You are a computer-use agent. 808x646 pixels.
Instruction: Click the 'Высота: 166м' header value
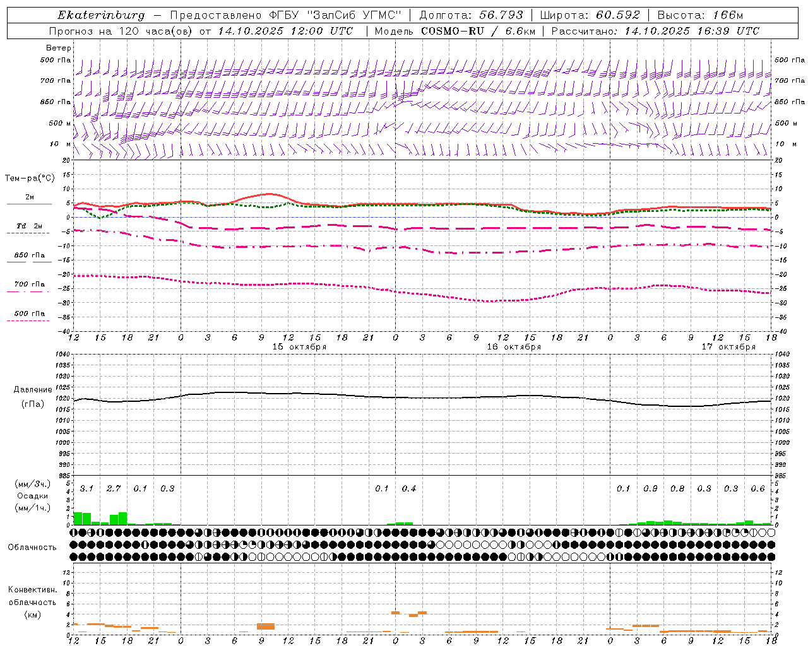[x=701, y=15]
